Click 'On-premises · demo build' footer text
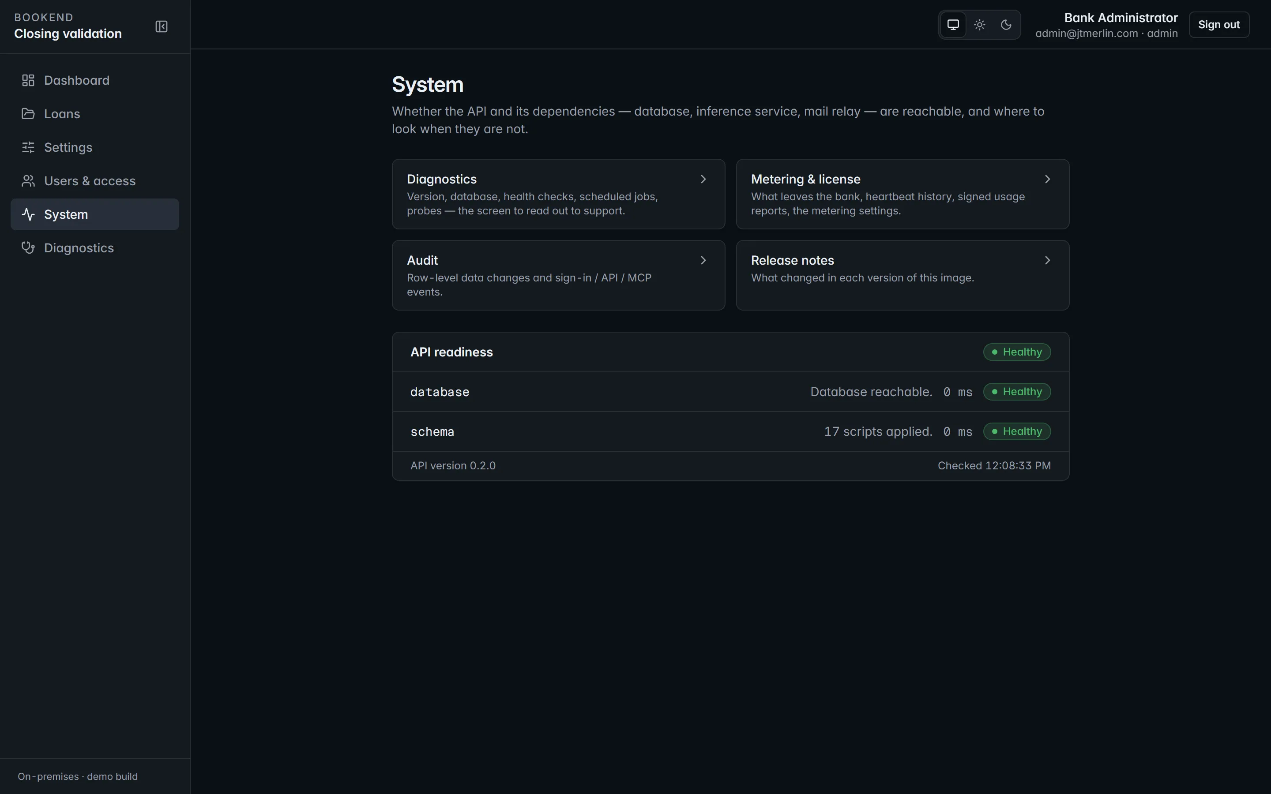1271x794 pixels. pos(78,776)
